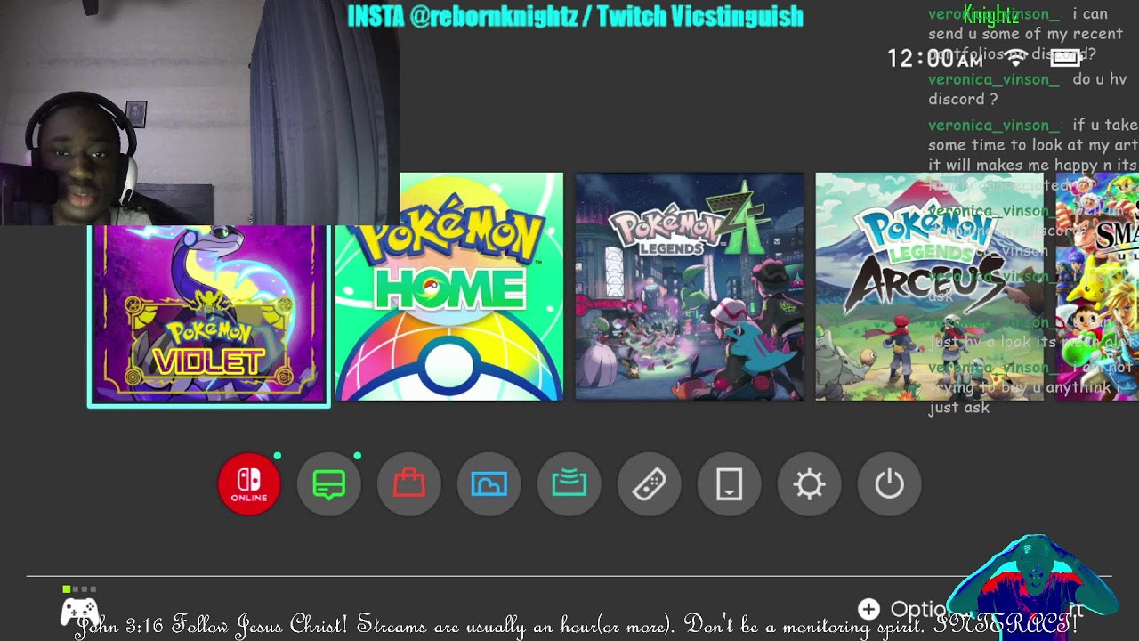The width and height of the screenshot is (1139, 641).
Task: Open the Controllers icon
Action: click(x=650, y=483)
